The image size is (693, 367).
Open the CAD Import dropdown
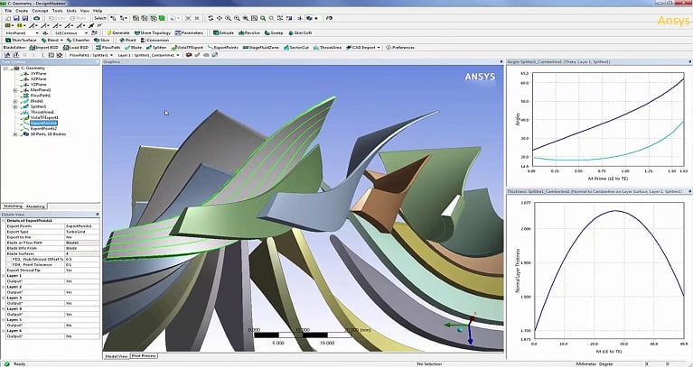[x=379, y=47]
